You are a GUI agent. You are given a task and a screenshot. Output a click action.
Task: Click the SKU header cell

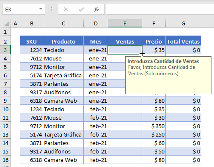31,41
